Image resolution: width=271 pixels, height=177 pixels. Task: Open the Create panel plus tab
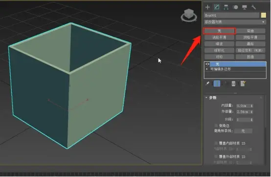(x=207, y=7)
